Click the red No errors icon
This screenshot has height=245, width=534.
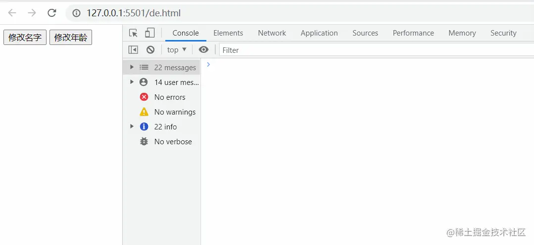click(x=144, y=97)
